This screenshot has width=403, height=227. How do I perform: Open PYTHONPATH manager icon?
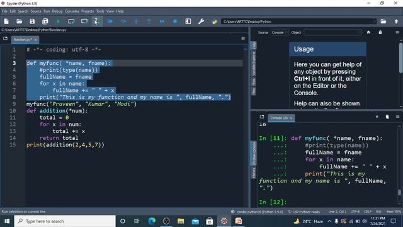coord(214,21)
